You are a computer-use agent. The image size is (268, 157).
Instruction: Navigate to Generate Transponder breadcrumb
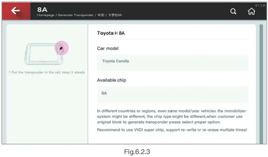(75, 15)
